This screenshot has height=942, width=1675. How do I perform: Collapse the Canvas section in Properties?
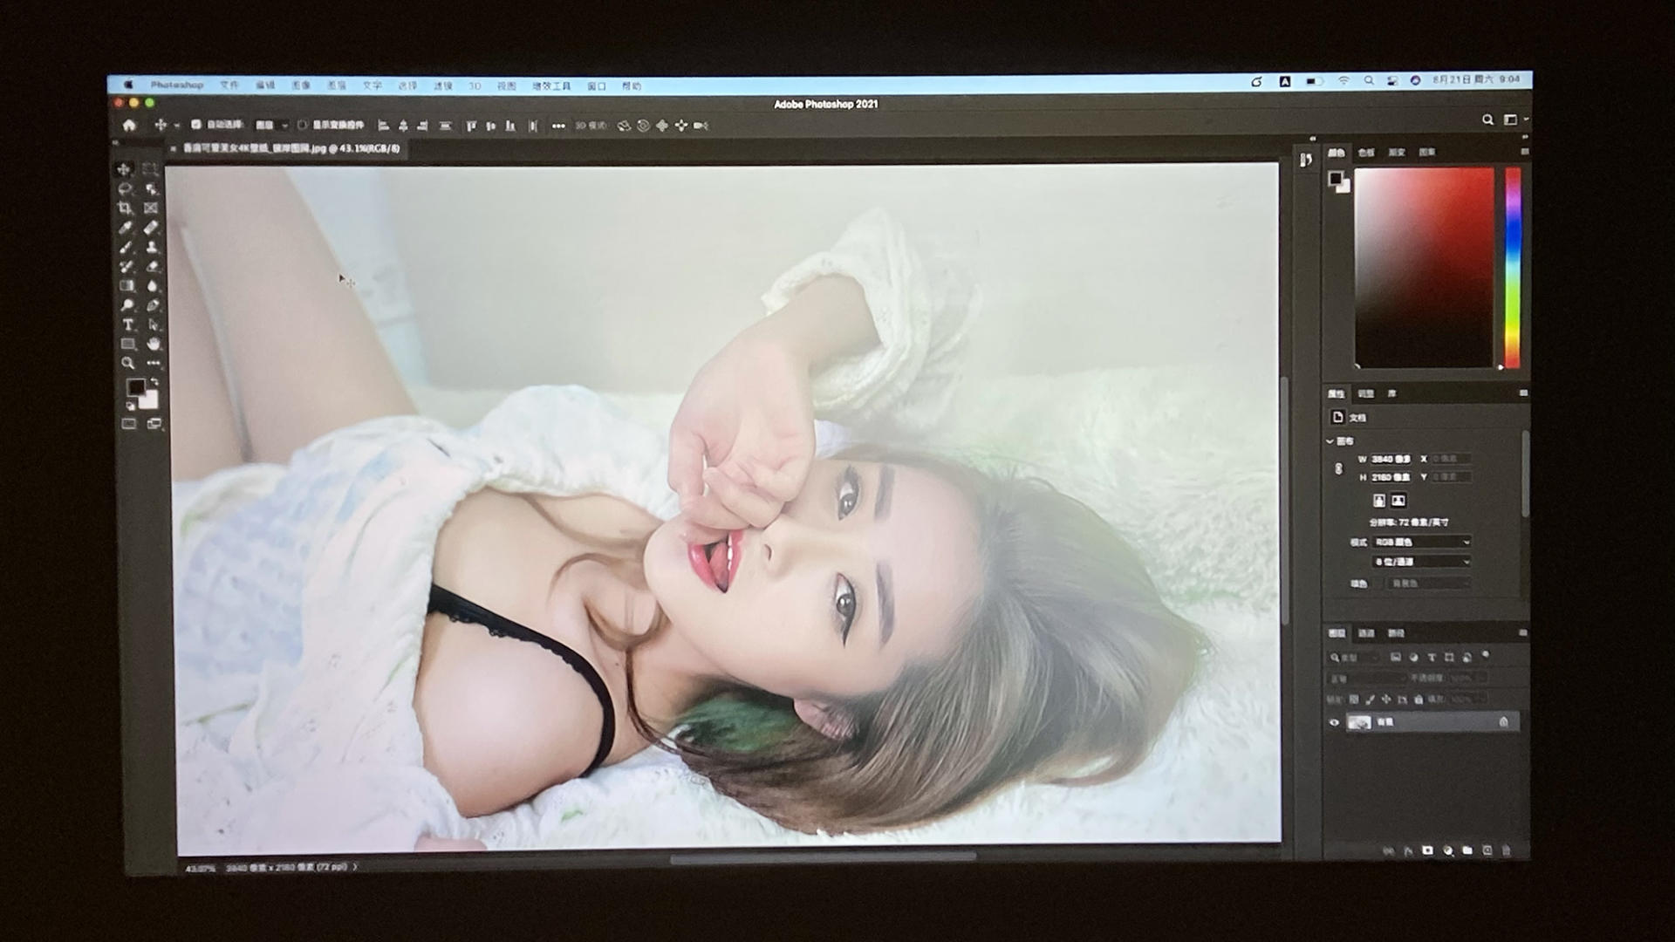tap(1330, 441)
